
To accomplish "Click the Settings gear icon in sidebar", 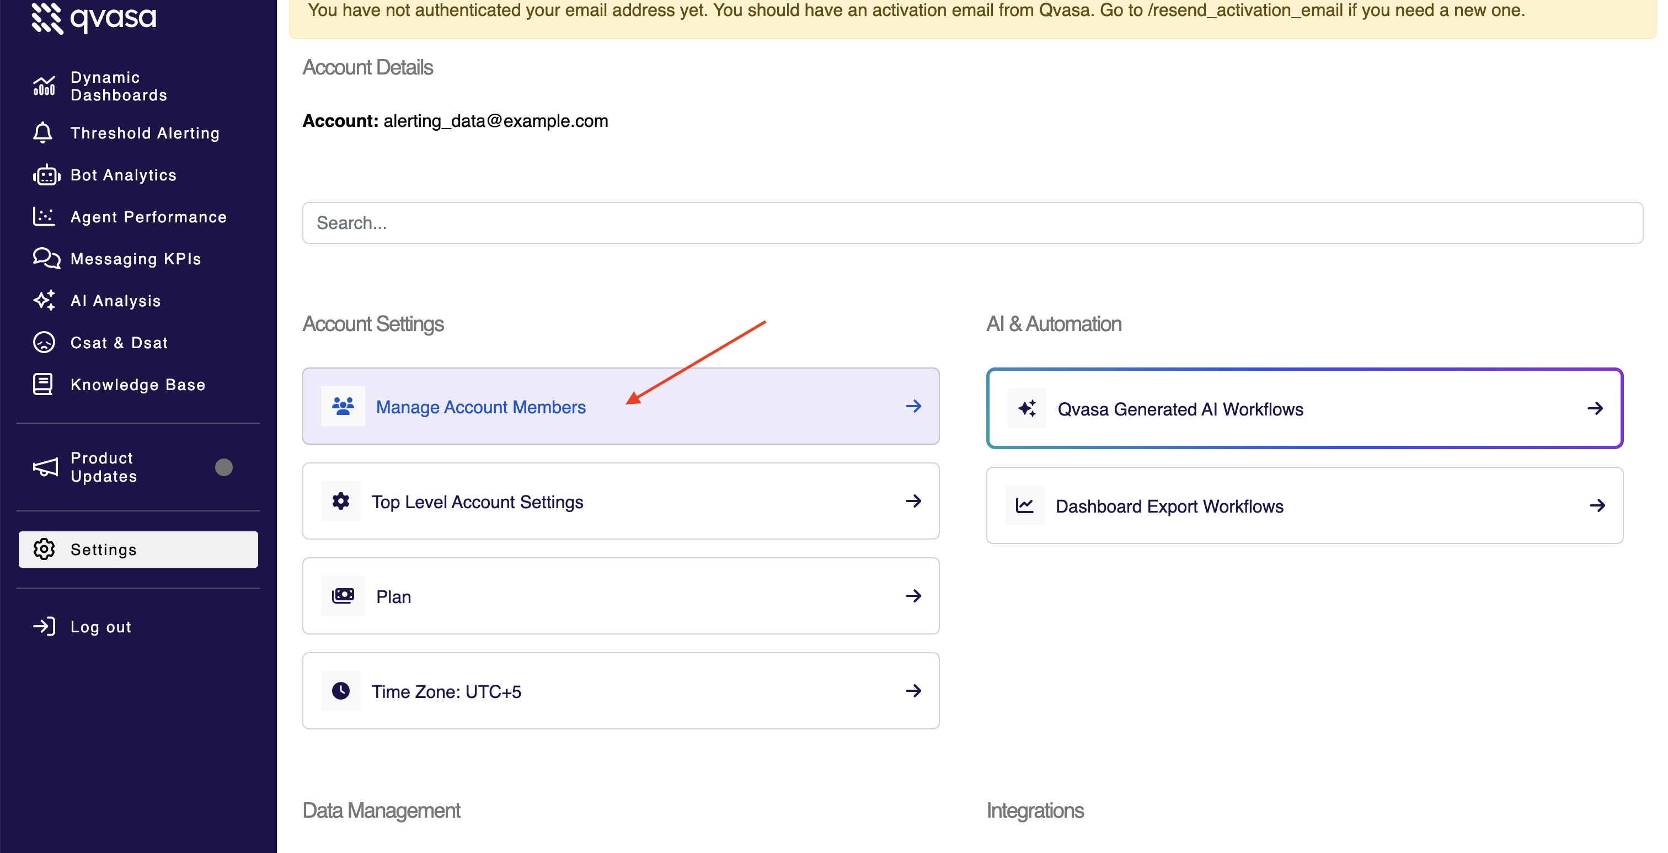I will [44, 549].
